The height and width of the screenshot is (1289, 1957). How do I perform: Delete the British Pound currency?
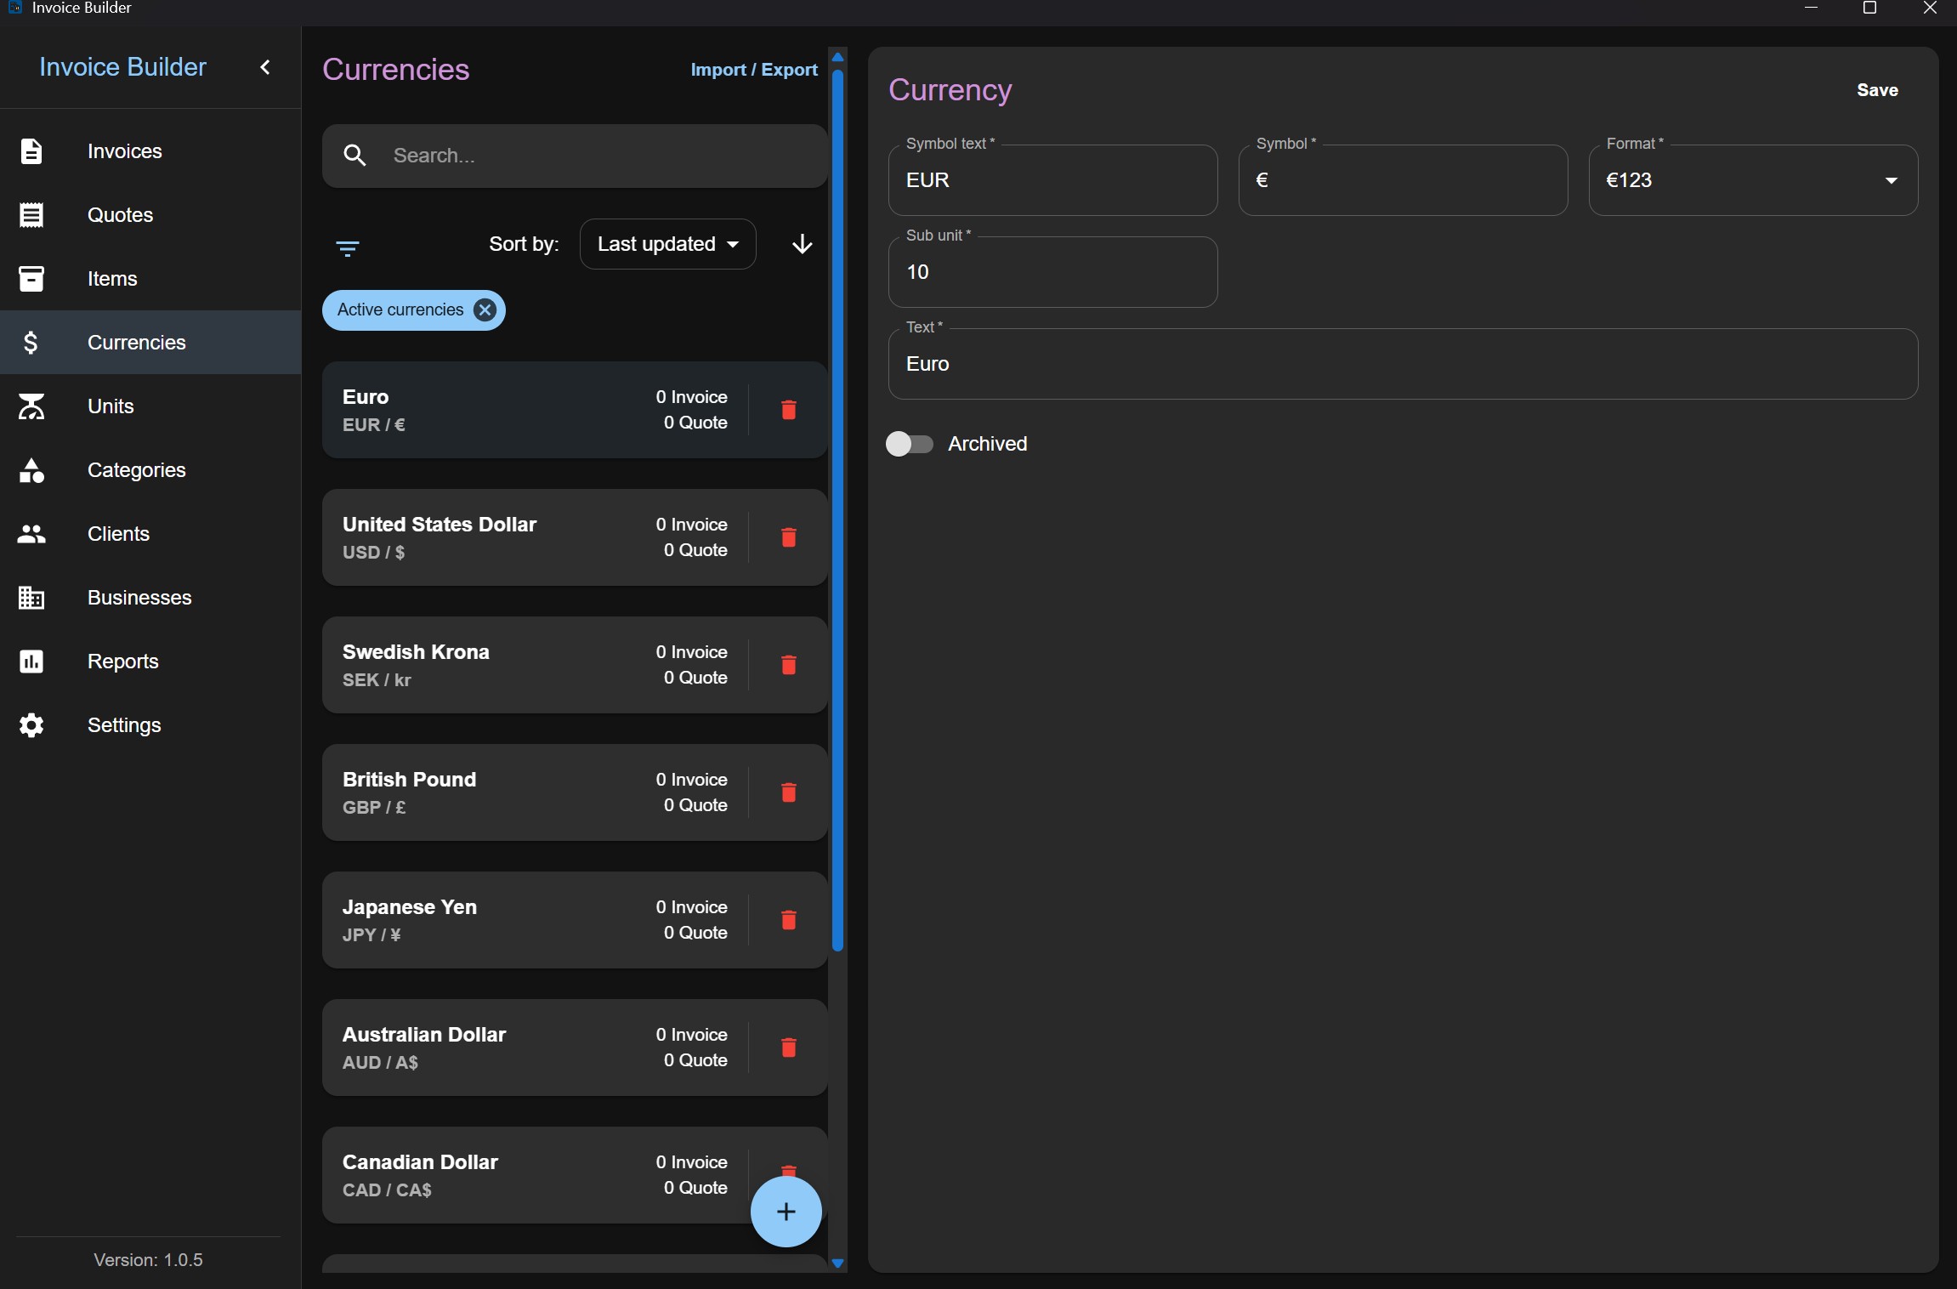point(789,792)
